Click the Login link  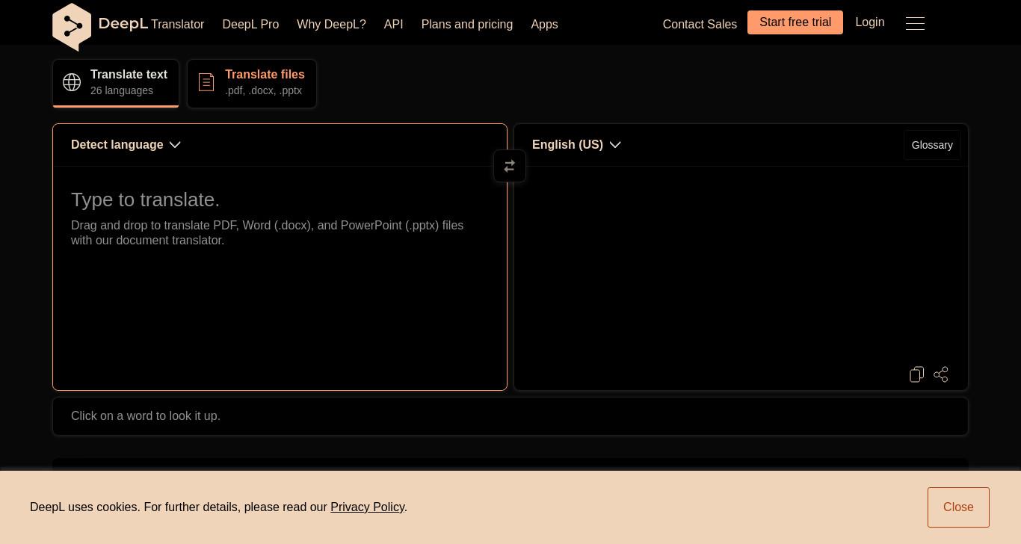click(870, 22)
